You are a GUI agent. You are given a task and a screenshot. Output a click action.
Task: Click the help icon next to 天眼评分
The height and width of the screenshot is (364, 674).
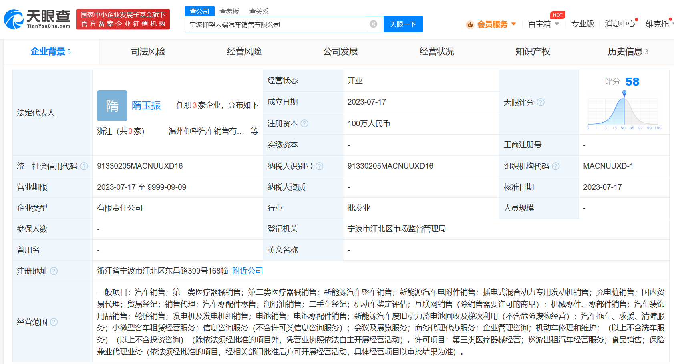tap(541, 102)
